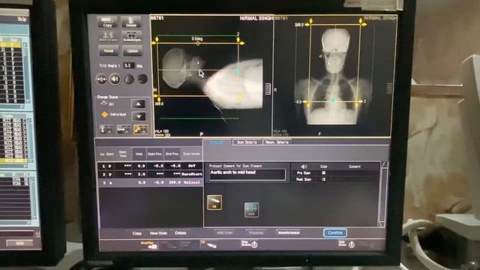This screenshot has height=270, width=480.
Task: Open the Scan Details tab
Action: (247, 142)
